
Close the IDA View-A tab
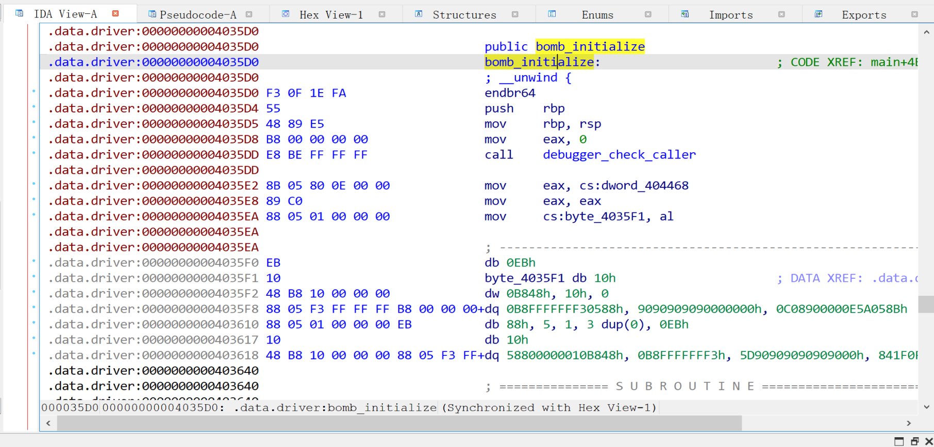coord(115,13)
